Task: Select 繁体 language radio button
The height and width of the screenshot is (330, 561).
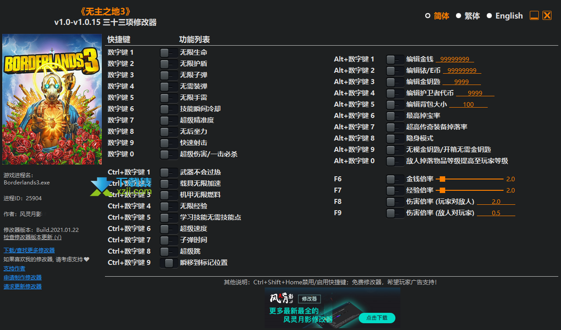Action: click(458, 16)
